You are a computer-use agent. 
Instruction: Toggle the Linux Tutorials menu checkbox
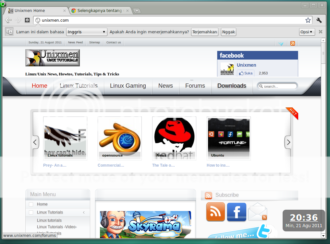click(x=31, y=212)
